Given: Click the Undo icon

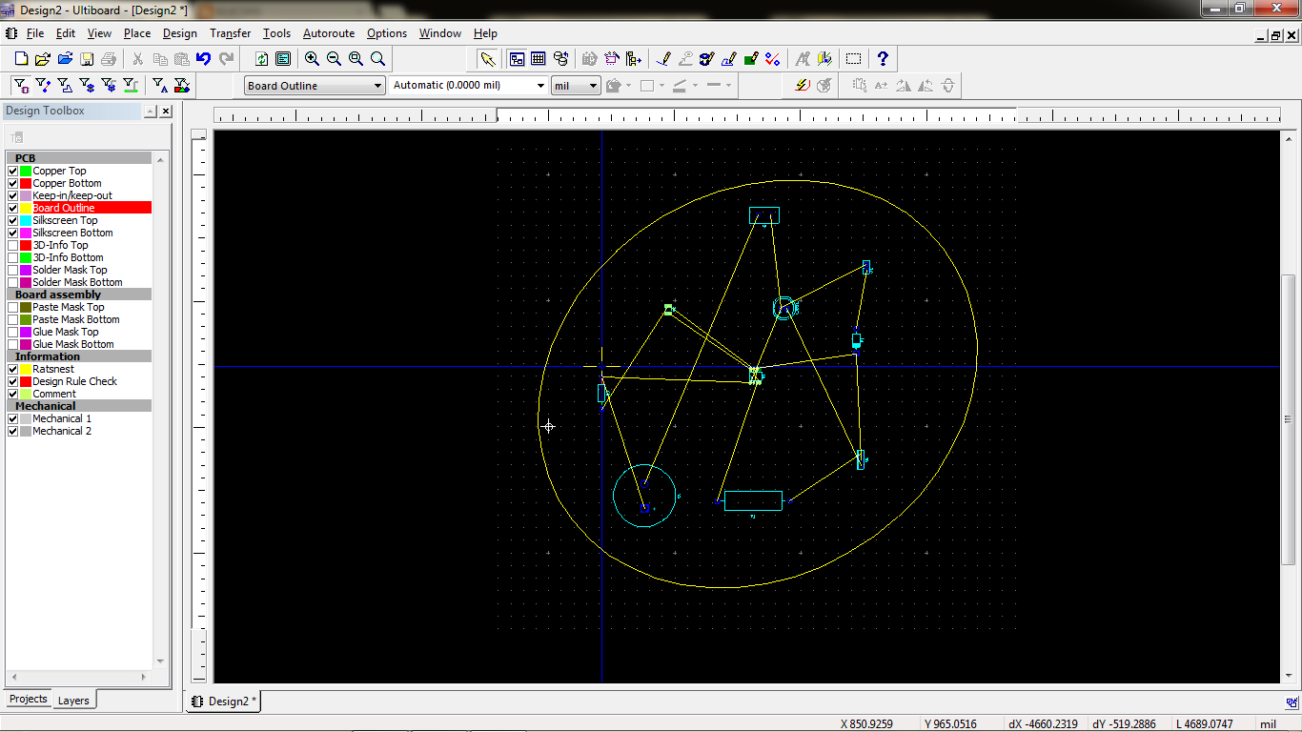Looking at the screenshot, I should point(202,58).
